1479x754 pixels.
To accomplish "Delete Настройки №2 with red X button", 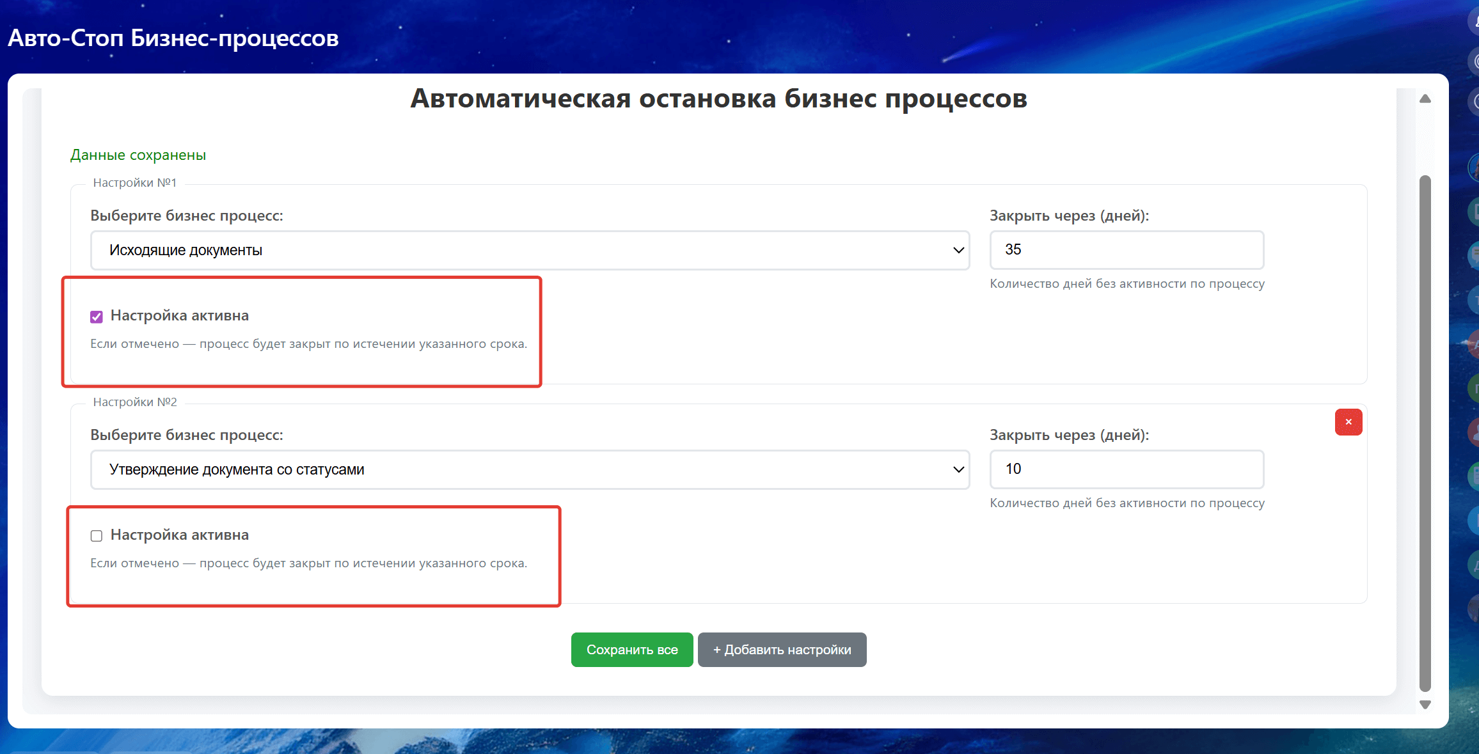I will point(1348,422).
